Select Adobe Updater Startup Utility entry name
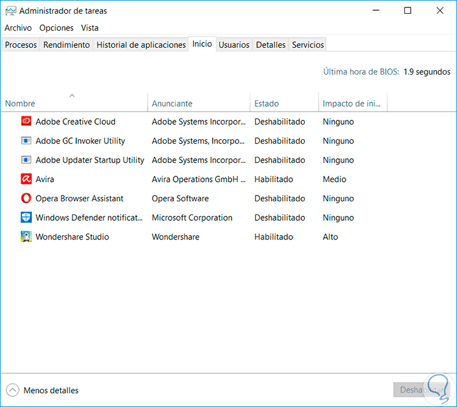The height and width of the screenshot is (407, 457). pos(90,160)
